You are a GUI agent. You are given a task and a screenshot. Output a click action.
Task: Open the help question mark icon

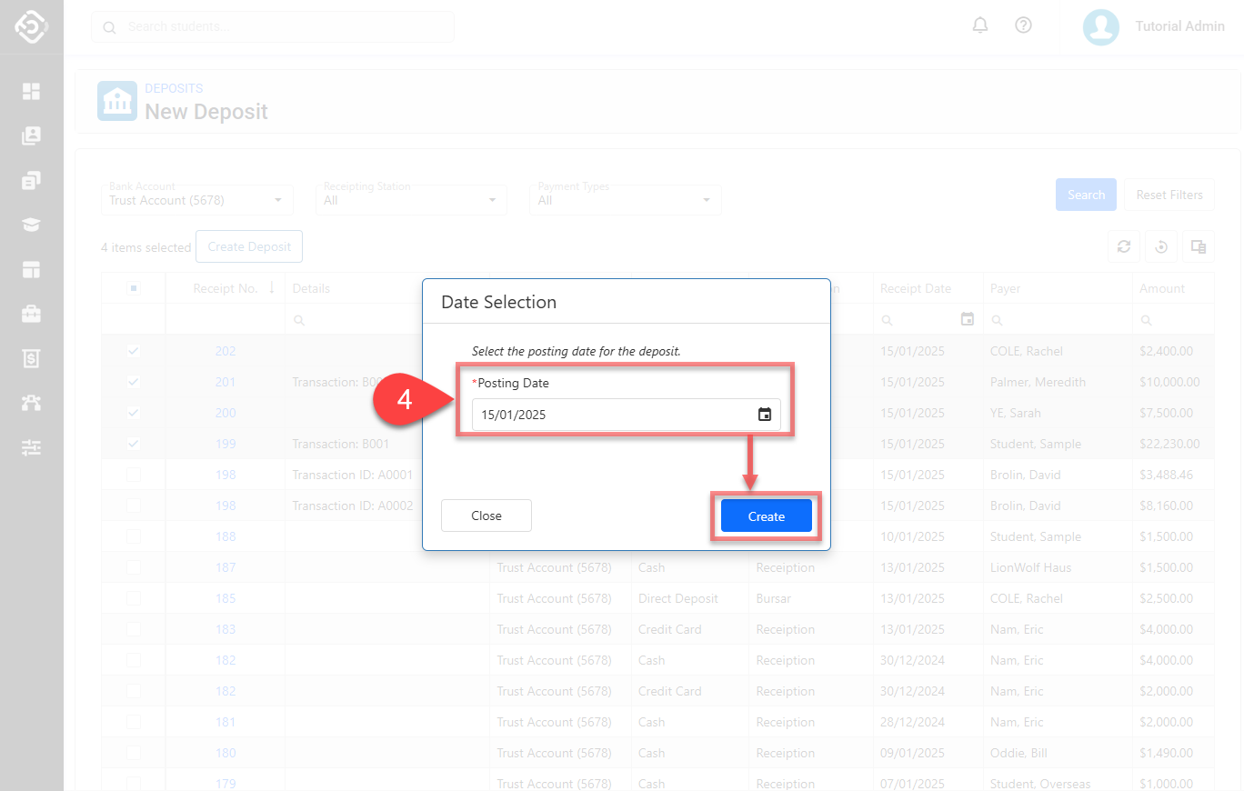coord(1023,25)
